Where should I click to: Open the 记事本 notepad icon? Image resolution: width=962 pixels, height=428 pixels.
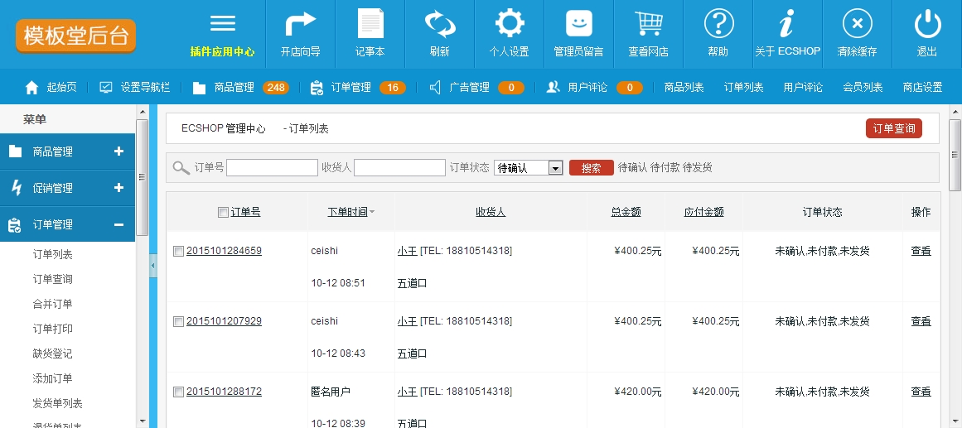point(370,24)
